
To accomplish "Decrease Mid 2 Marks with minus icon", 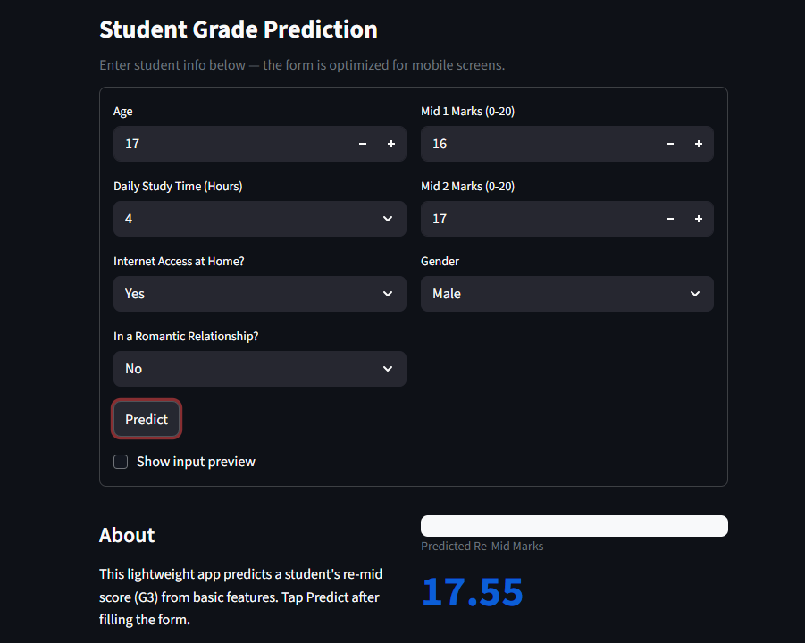I will [670, 219].
